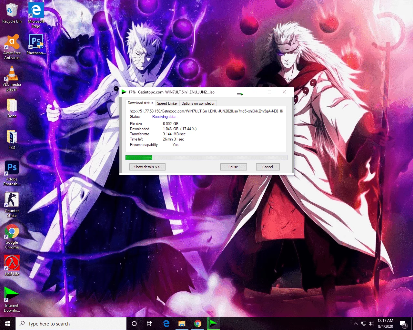
Task: Click the time left value '26 min 31 sec'
Action: [174, 139]
